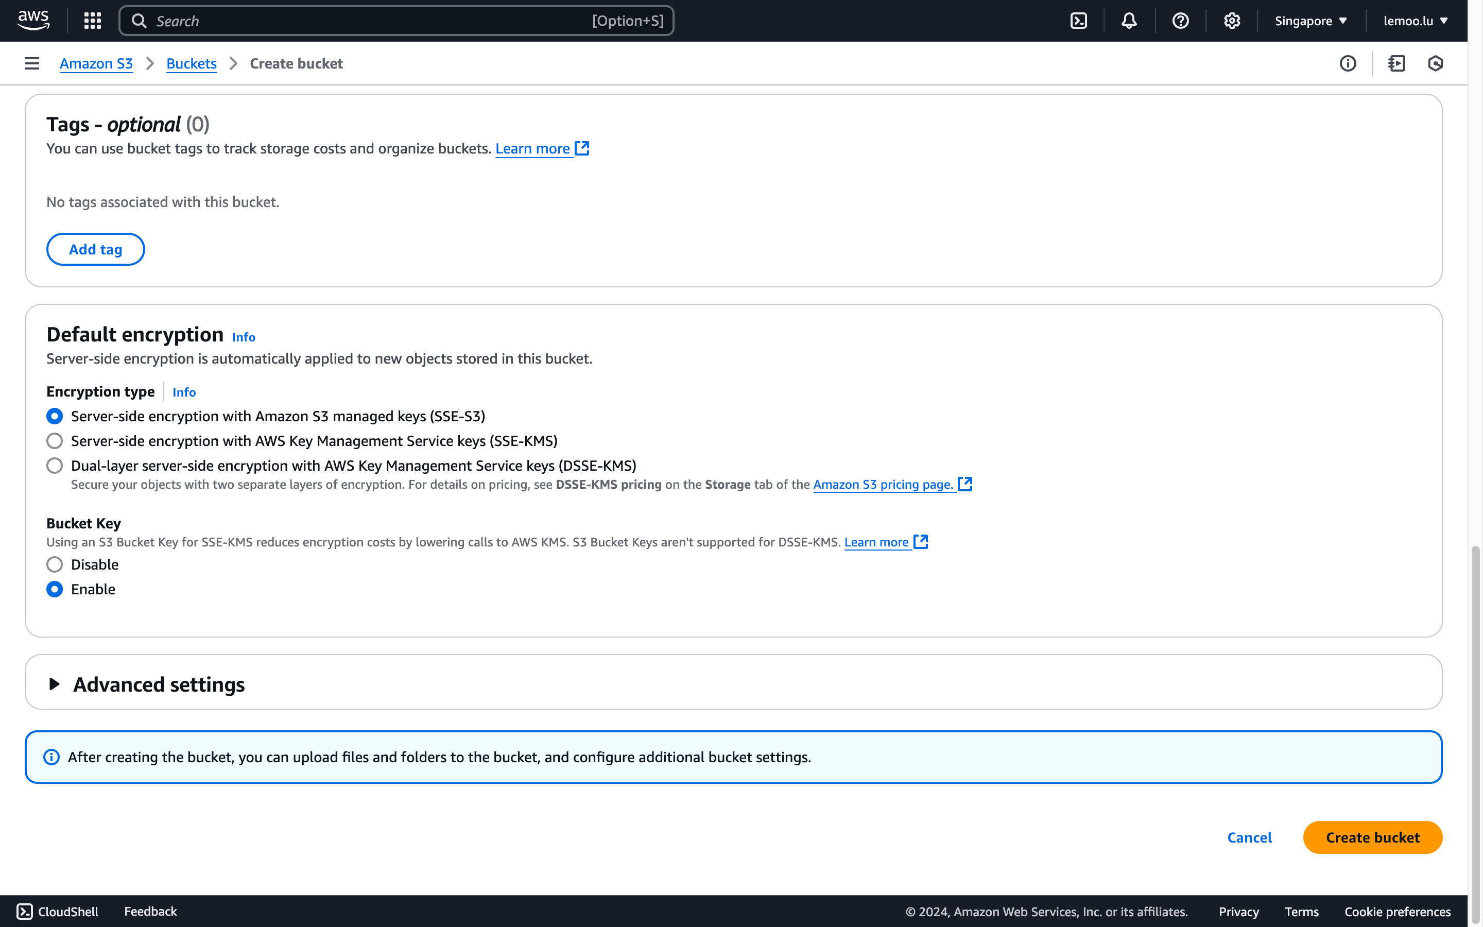The height and width of the screenshot is (927, 1483).
Task: Toggle the side navigation hamburger menu
Action: pos(32,63)
